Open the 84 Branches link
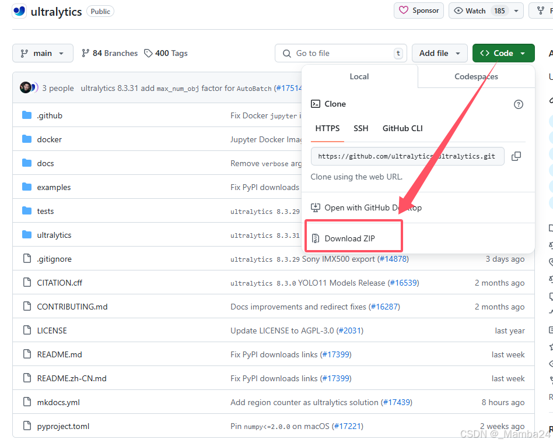 [x=110, y=53]
